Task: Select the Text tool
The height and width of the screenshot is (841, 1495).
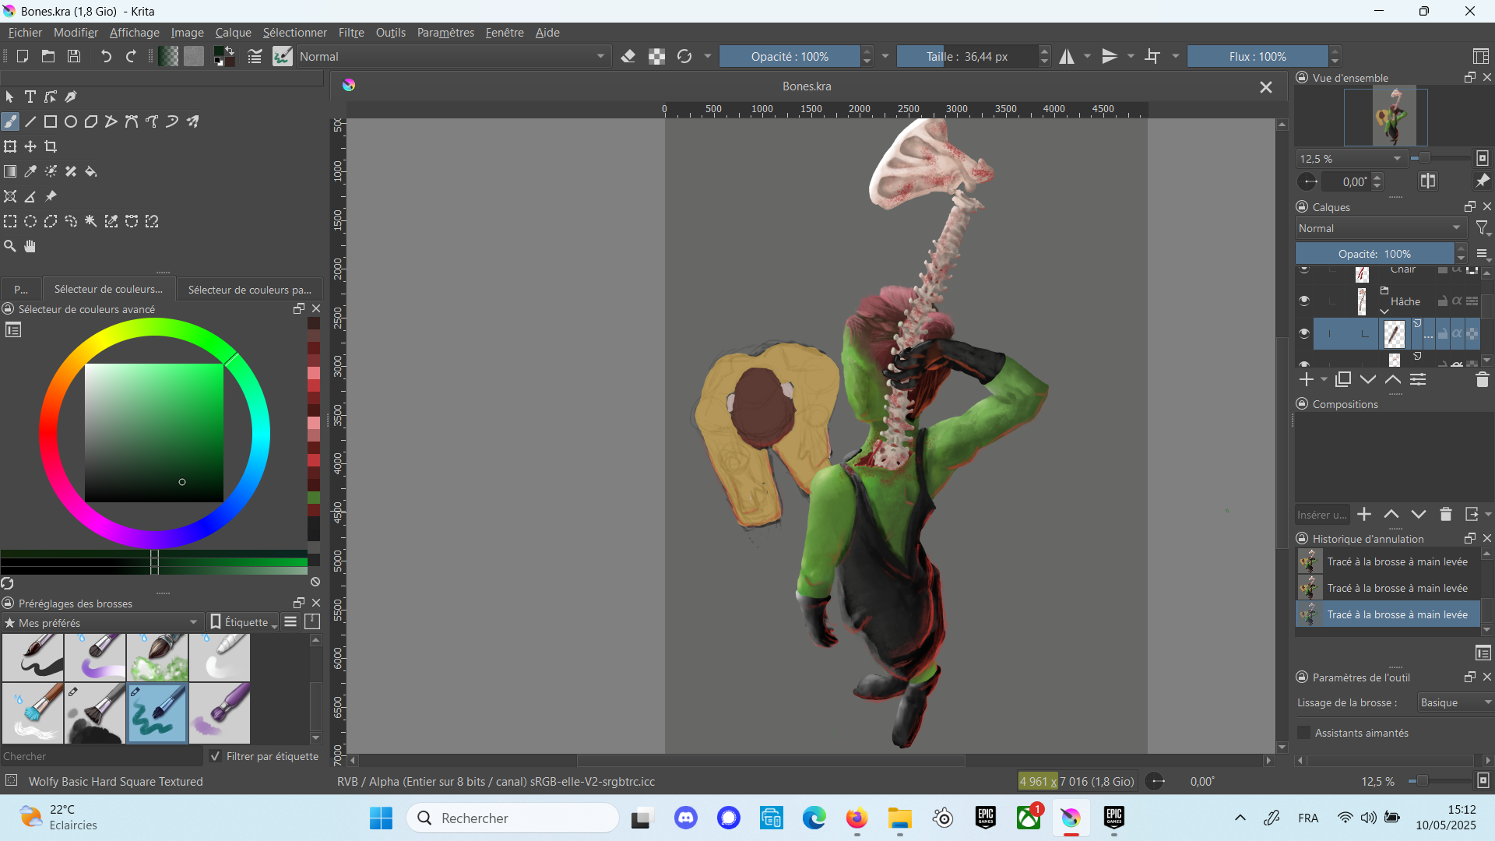Action: coord(30,97)
